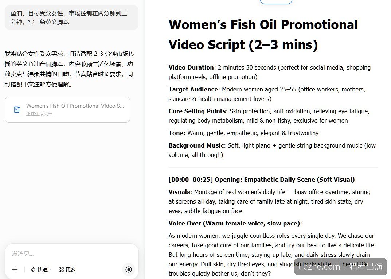Click the Core Selling Points label

coord(197,111)
